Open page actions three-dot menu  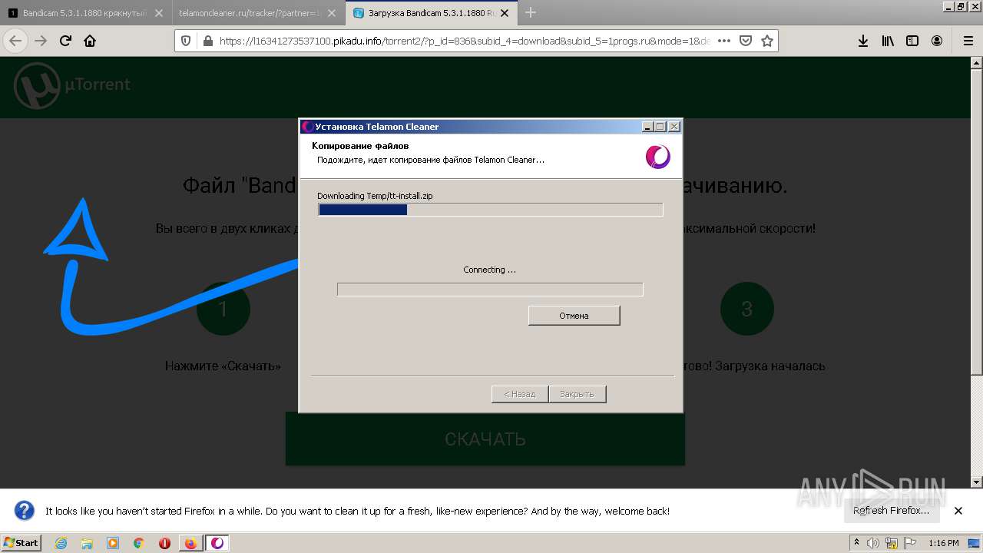click(x=723, y=41)
